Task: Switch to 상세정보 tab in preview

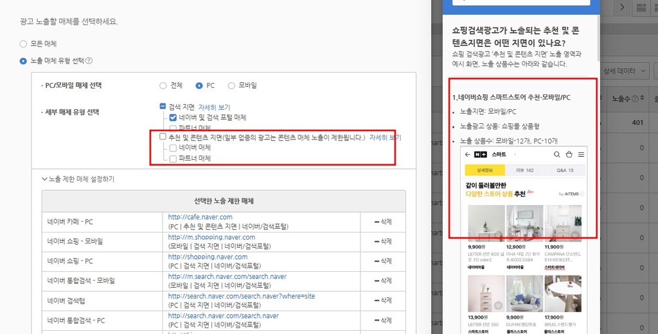Action: coord(485,170)
